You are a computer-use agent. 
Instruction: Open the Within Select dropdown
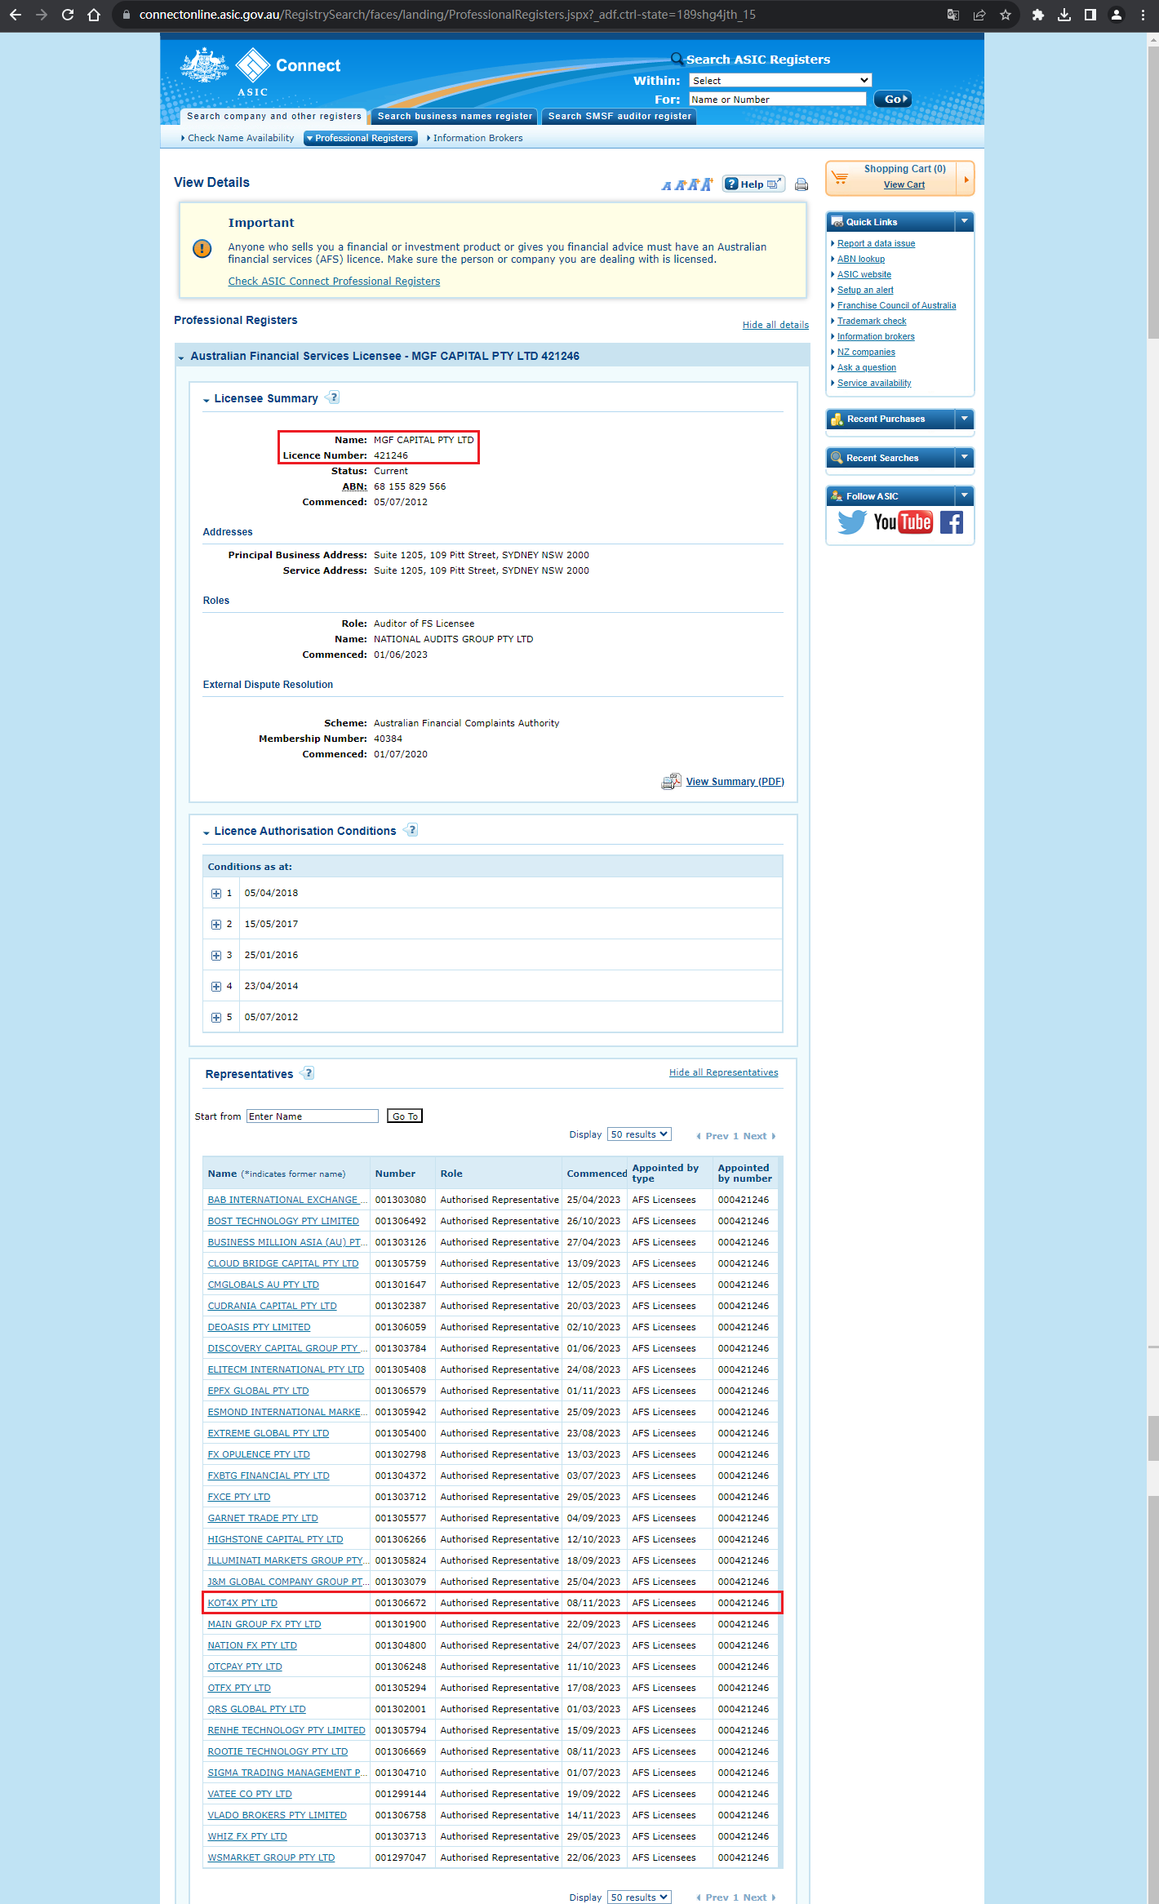[780, 80]
